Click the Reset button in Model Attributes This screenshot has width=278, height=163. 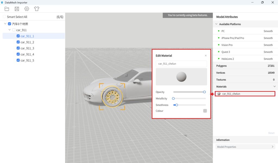(x=271, y=133)
